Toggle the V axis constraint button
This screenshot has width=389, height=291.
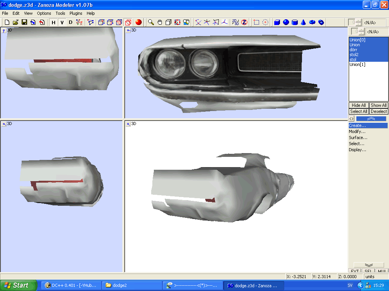click(x=62, y=22)
